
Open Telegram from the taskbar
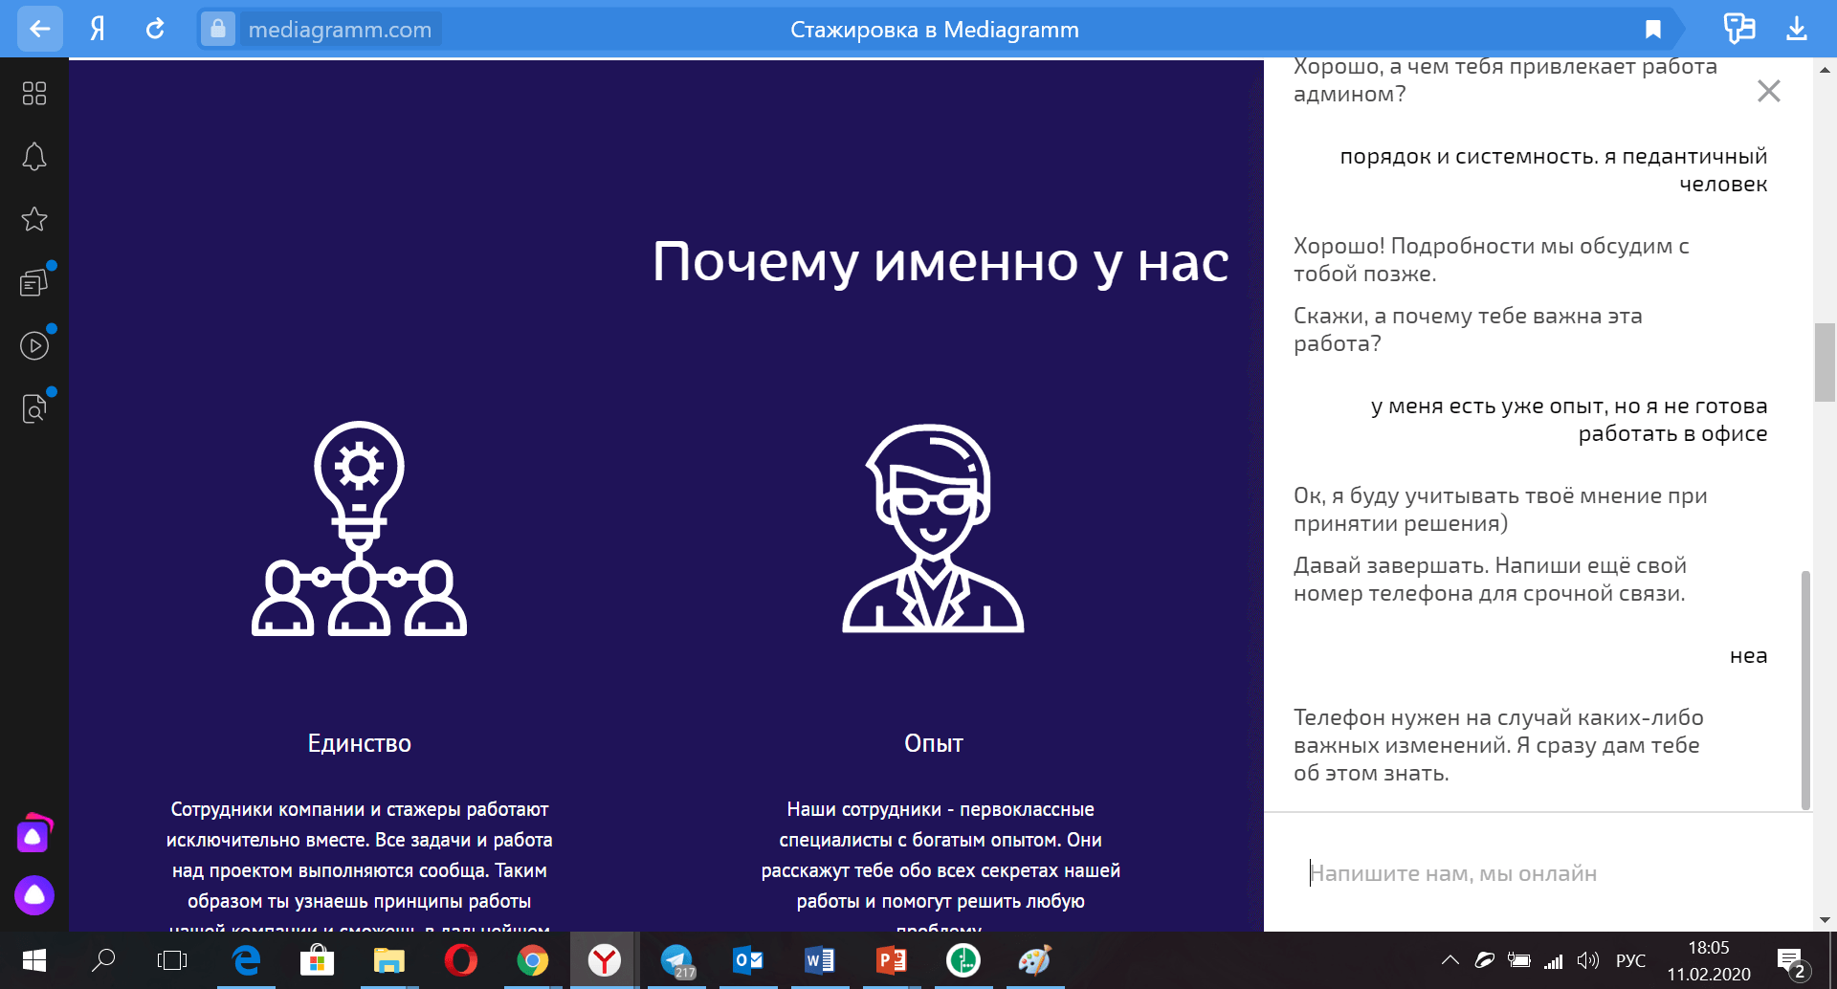pyautogui.click(x=675, y=960)
